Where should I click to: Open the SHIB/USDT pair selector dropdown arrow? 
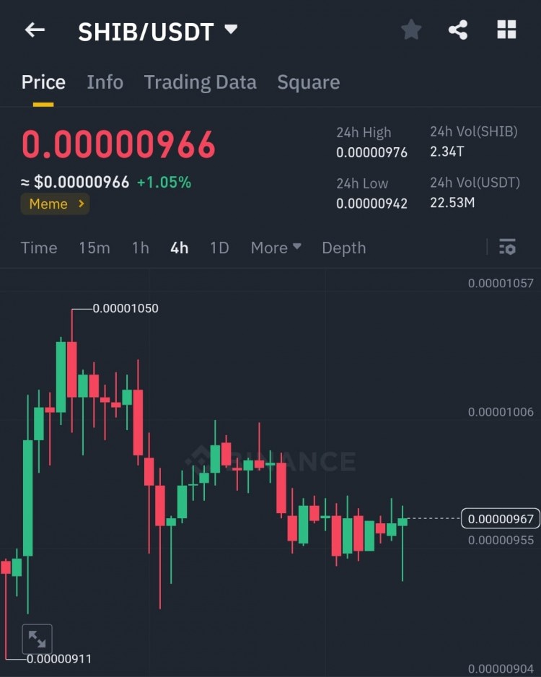[x=232, y=30]
